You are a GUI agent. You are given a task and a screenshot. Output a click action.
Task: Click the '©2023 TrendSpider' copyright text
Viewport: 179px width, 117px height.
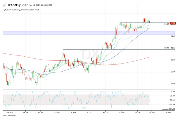click(x=9, y=116)
